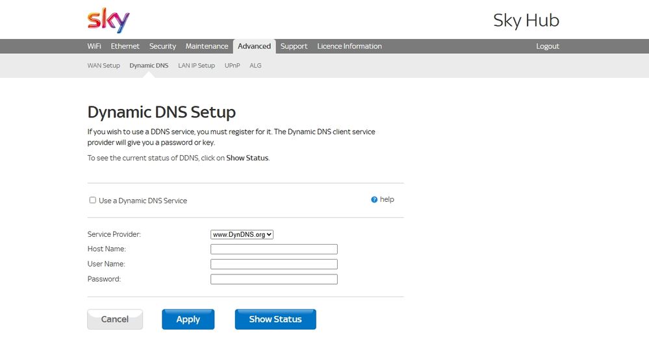Screen dimensions: 649x353
Task: Click the Host Name label
Action: point(107,249)
